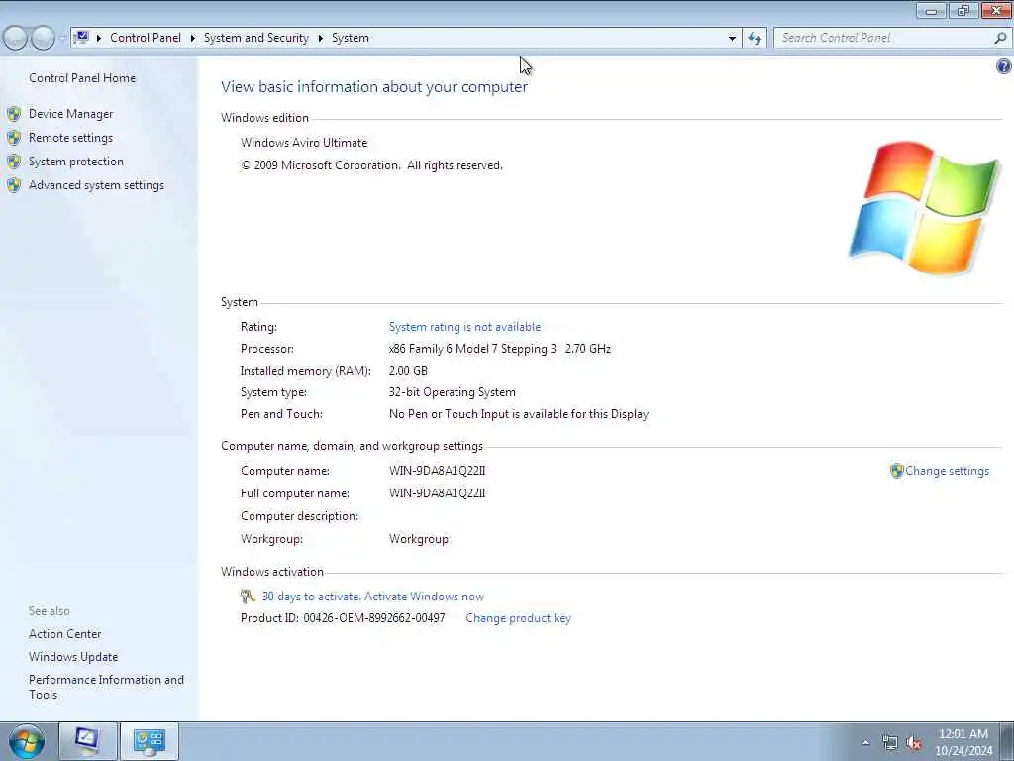Show hidden system tray icons
The height and width of the screenshot is (761, 1014).
pos(865,742)
